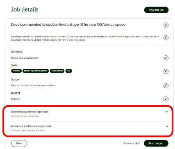Click the job title text

(x=68, y=25)
